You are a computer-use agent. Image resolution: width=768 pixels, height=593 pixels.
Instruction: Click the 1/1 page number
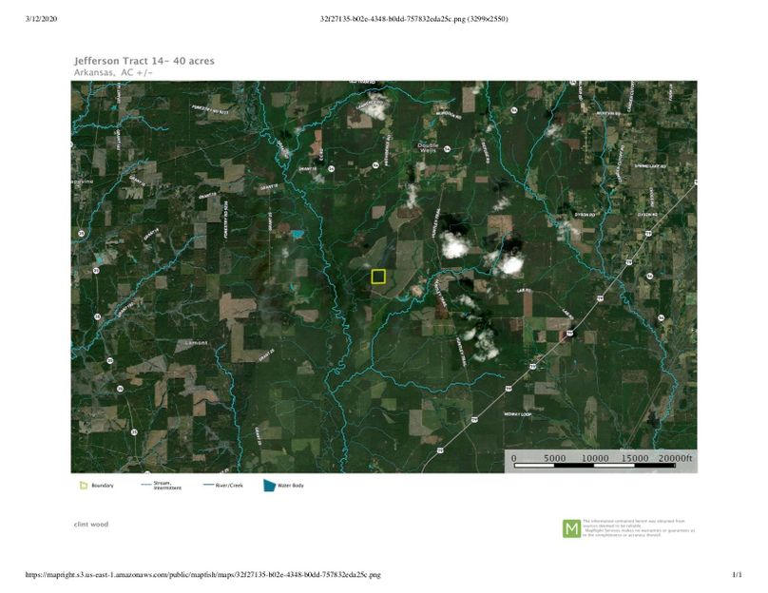pos(736,575)
